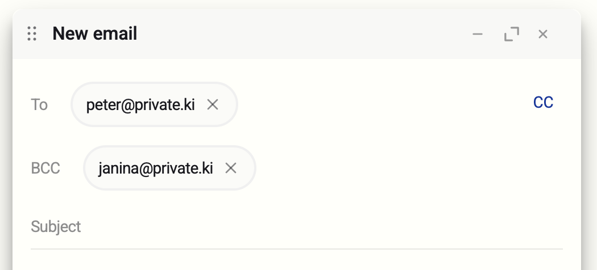Focus empty BCC area after janina chip
Image resolution: width=597 pixels, height=270 pixels.
pos(398,168)
